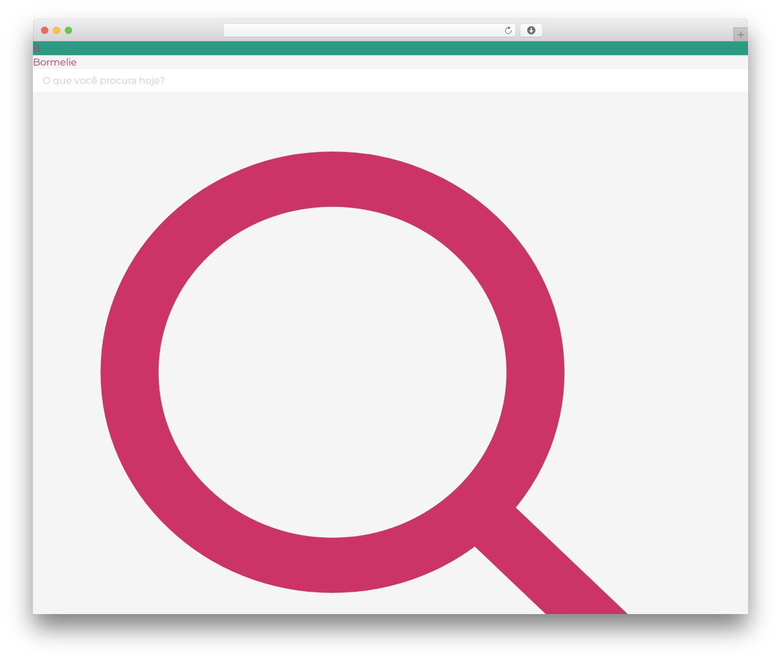The width and height of the screenshot is (781, 661).
Task: Open the browser downloads icon
Action: coord(531,30)
